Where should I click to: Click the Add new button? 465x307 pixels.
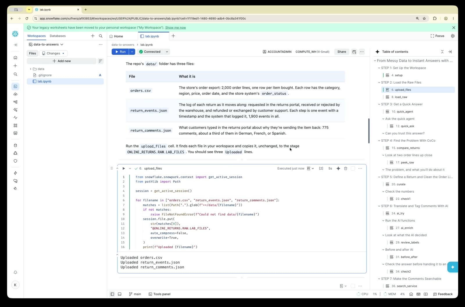pos(62,61)
